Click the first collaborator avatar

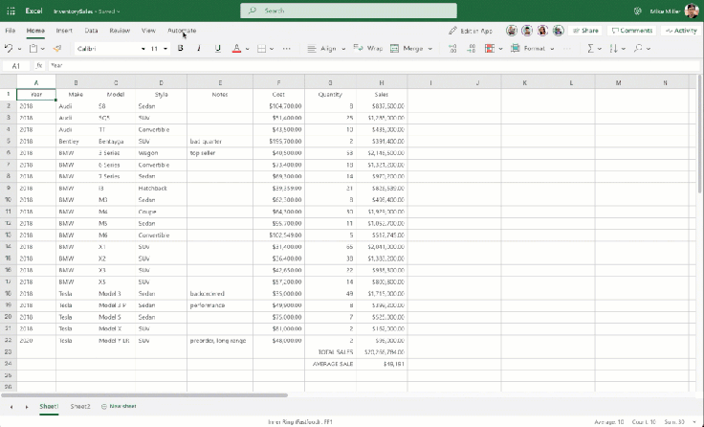tap(512, 31)
